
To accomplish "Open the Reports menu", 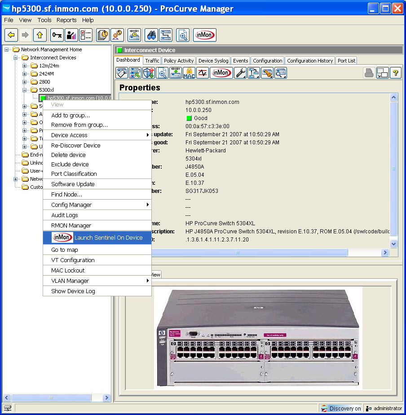I will [x=66, y=20].
